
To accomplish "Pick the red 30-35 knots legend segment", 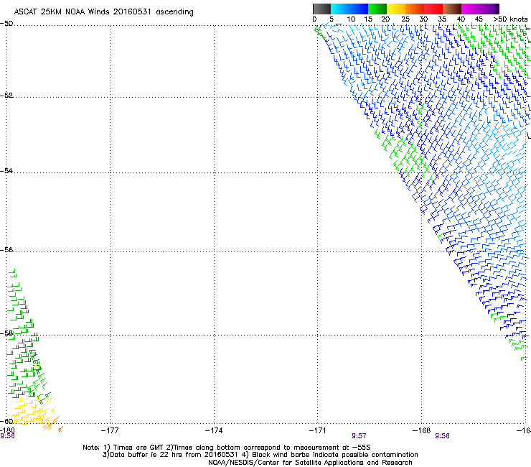I will point(433,9).
